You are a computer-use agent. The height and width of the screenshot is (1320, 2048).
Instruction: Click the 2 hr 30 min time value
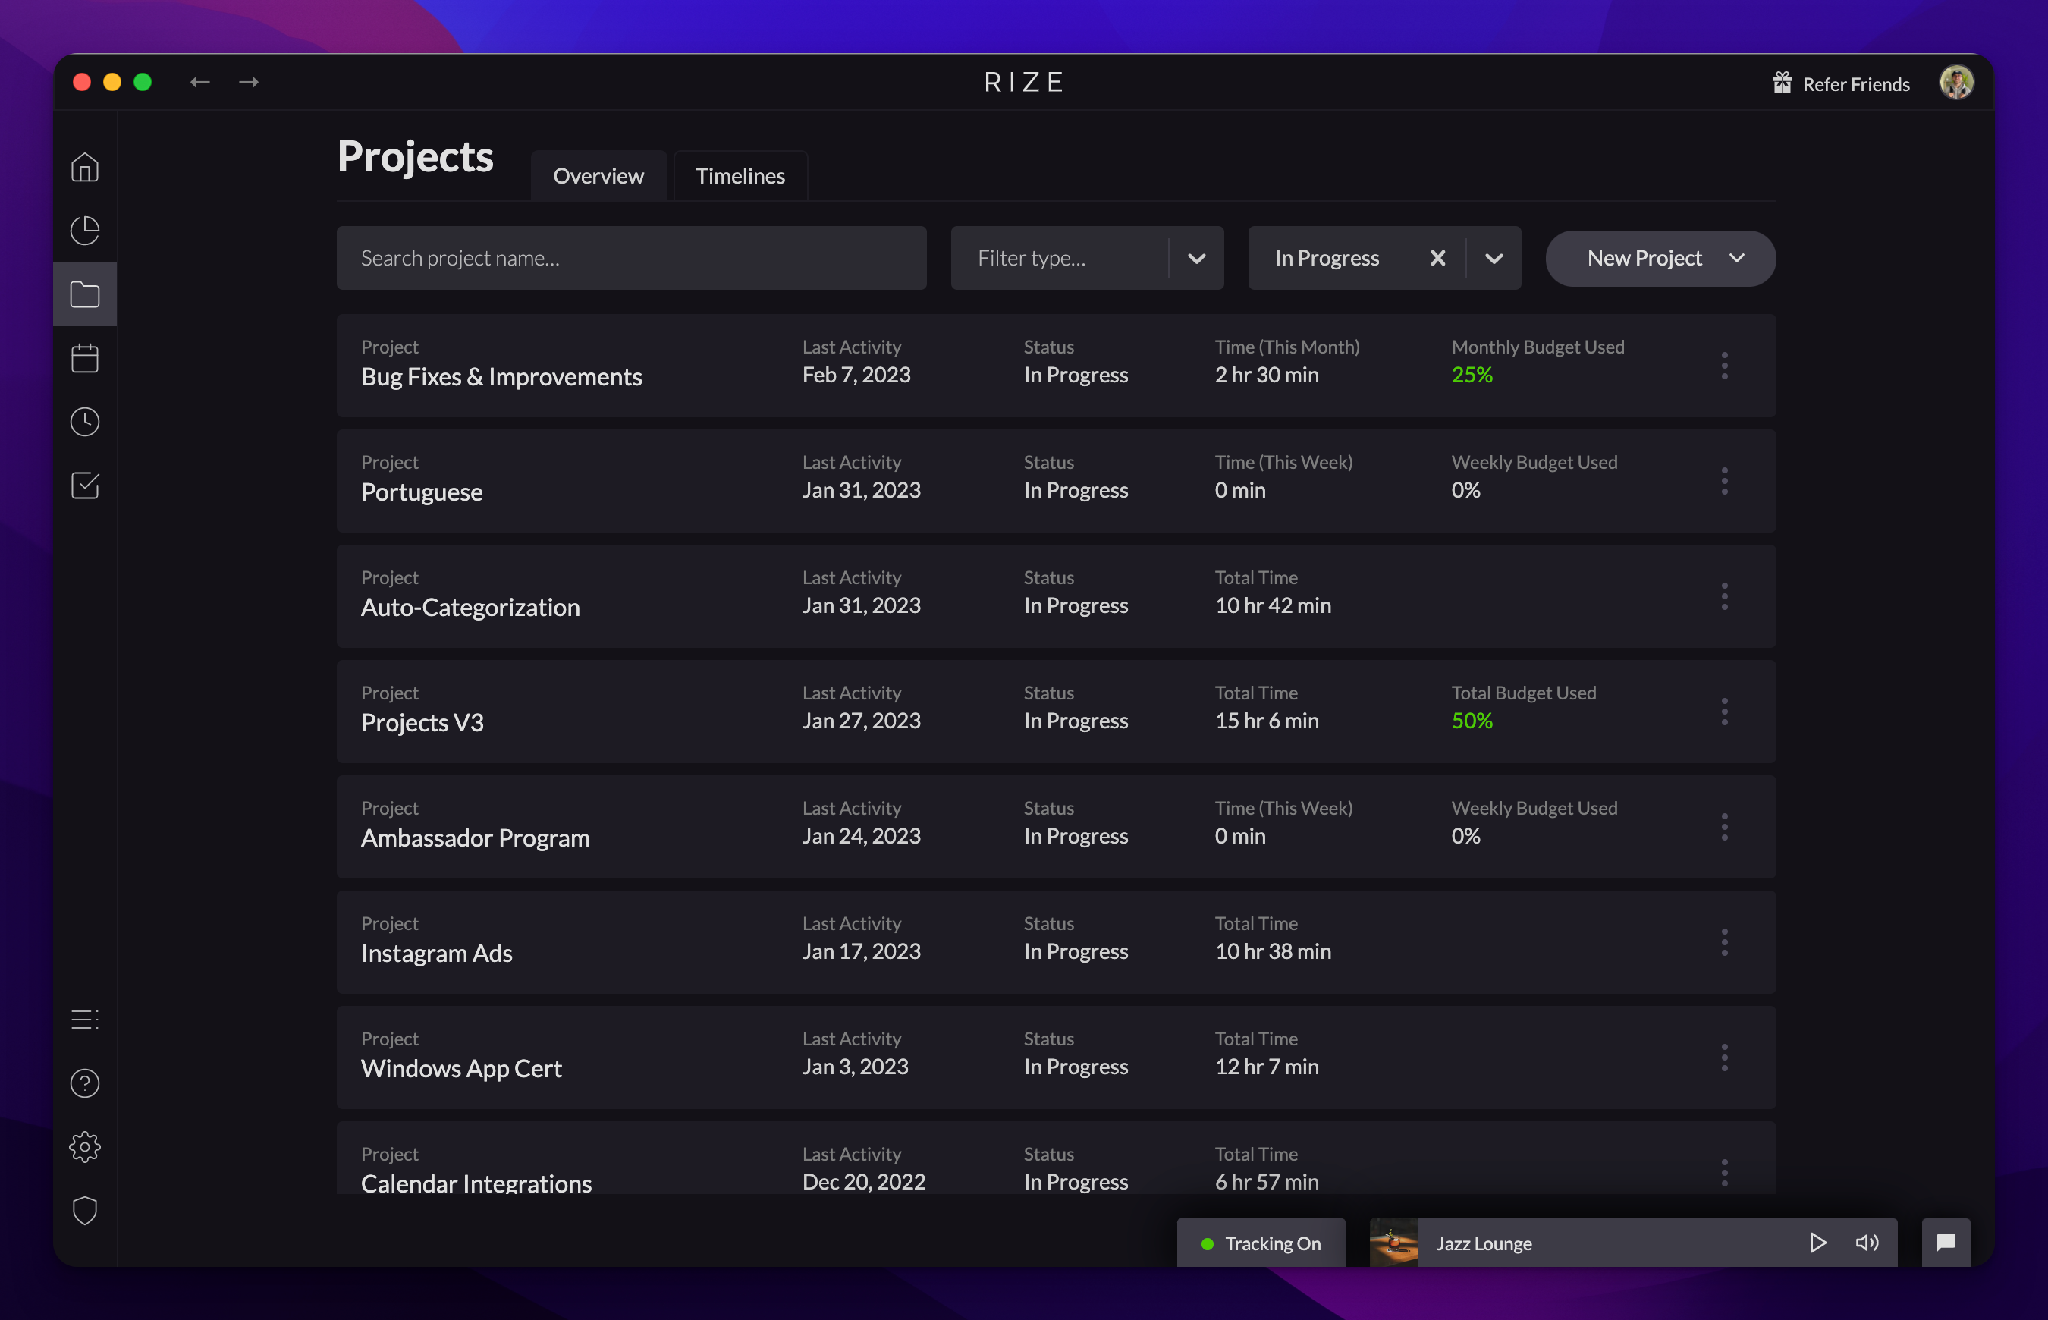(x=1267, y=375)
